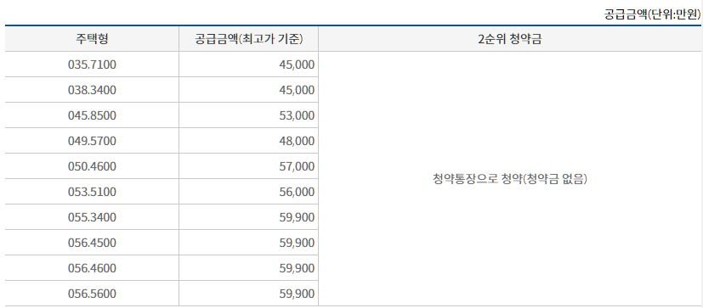This screenshot has width=703, height=308.
Task: Click the 공급금액(최고가 기준) column header
Action: coord(248,39)
